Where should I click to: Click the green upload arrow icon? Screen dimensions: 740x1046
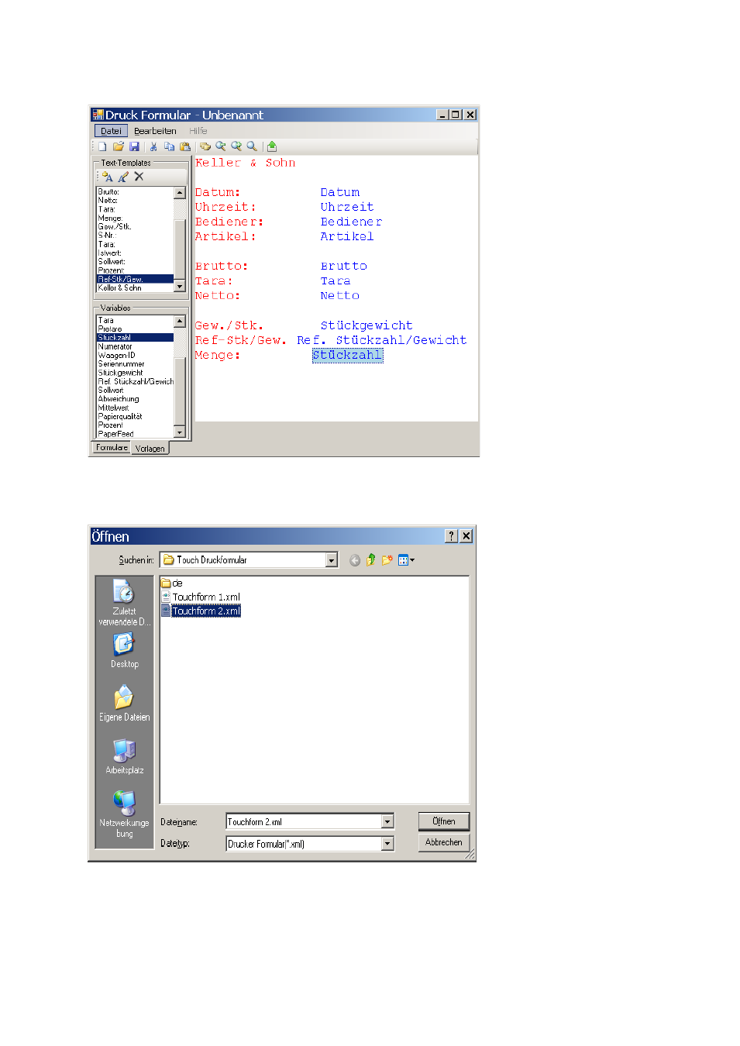click(x=272, y=146)
